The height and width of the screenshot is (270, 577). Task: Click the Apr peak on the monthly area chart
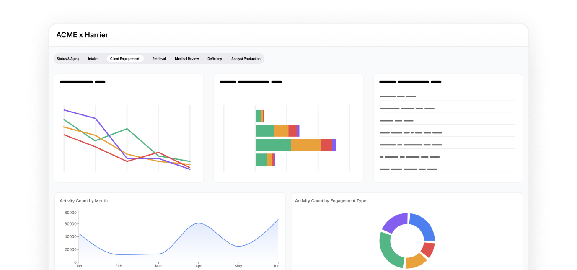[199, 223]
